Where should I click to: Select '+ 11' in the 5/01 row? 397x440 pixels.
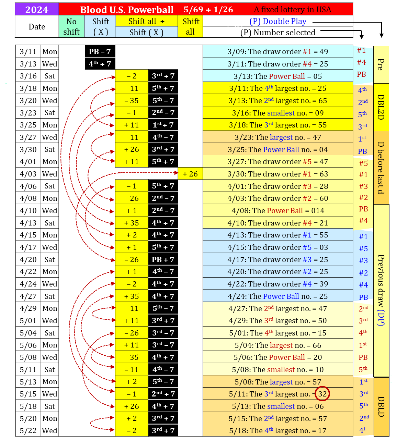coord(132,320)
